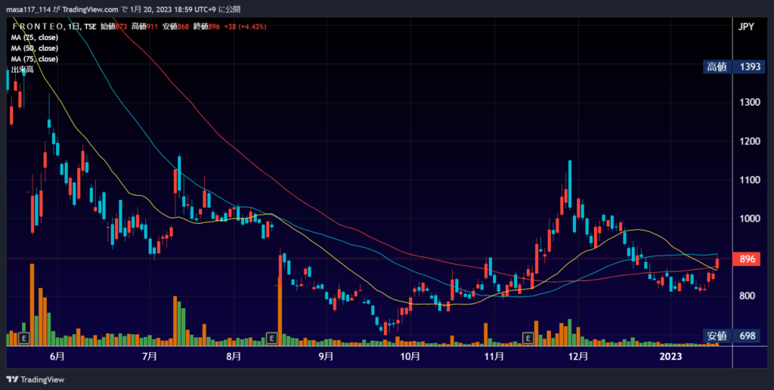
Task: Click the first earnings E marker near June
Action: coord(24,338)
